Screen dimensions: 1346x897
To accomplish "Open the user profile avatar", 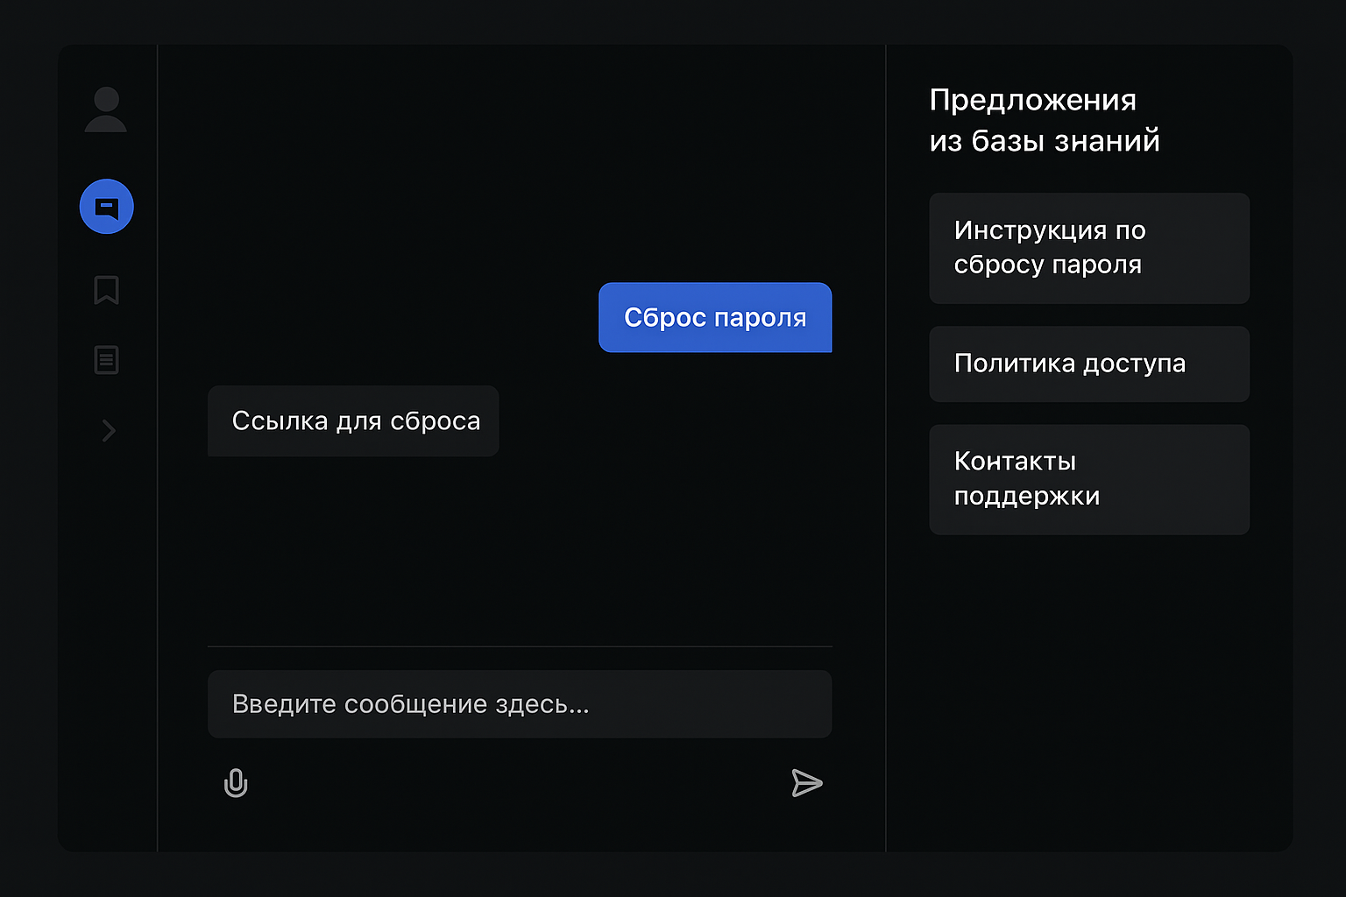I will 106,109.
